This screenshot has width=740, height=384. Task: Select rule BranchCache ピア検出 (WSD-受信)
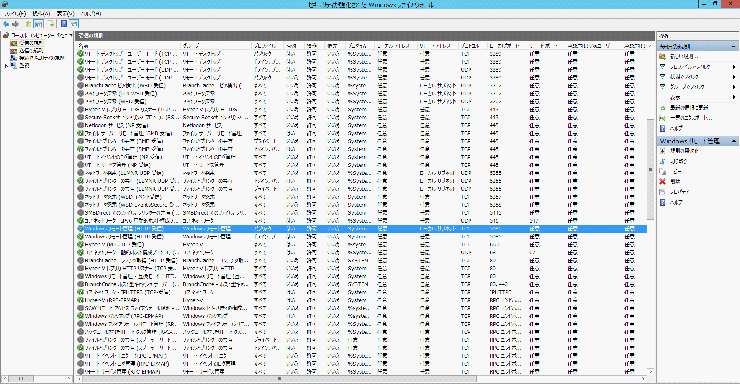pos(362,86)
